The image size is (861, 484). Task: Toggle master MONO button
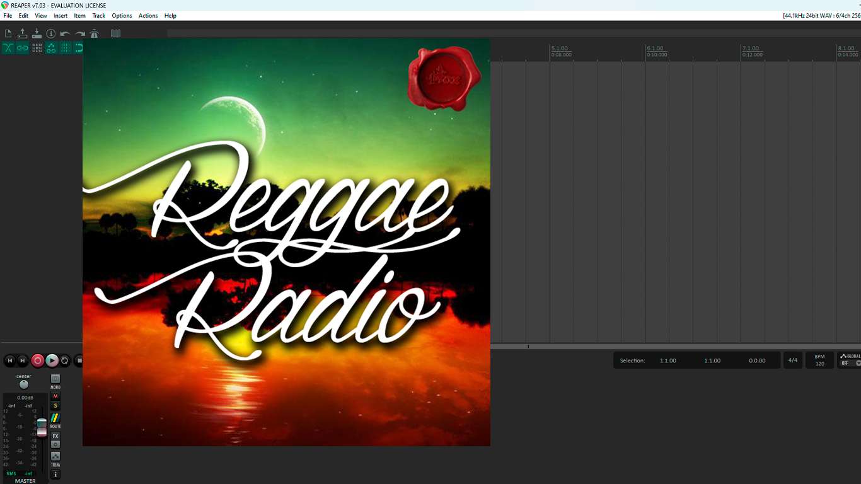55,379
